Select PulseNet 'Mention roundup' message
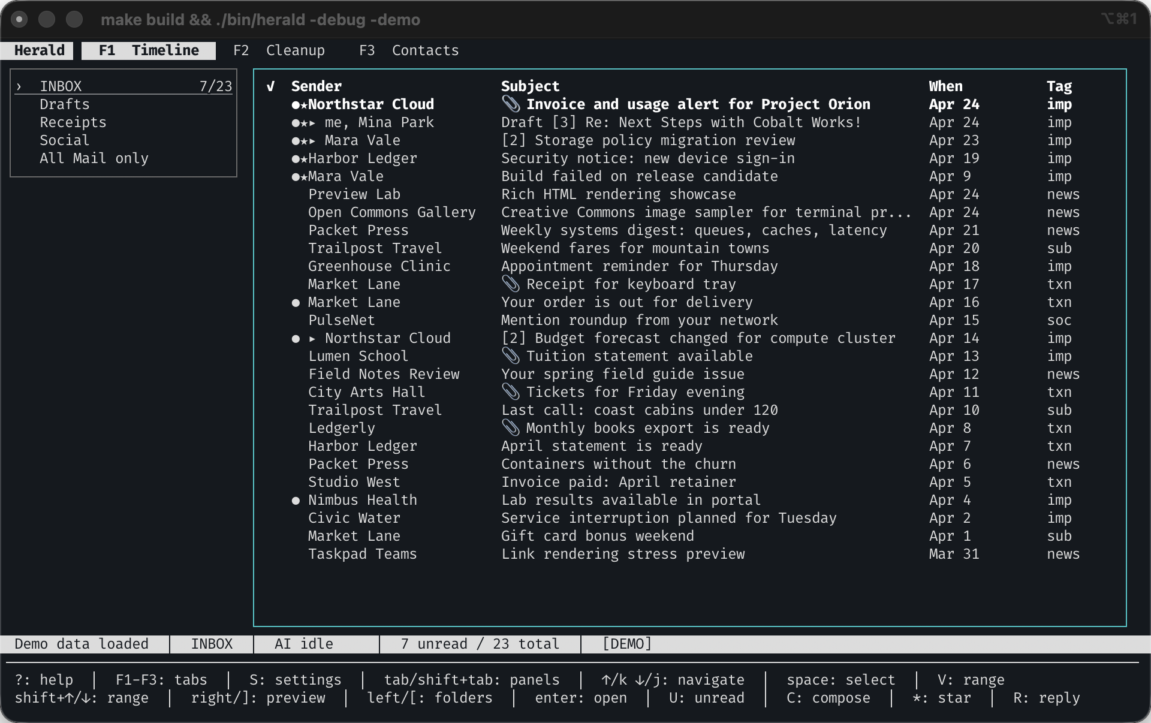 click(689, 320)
